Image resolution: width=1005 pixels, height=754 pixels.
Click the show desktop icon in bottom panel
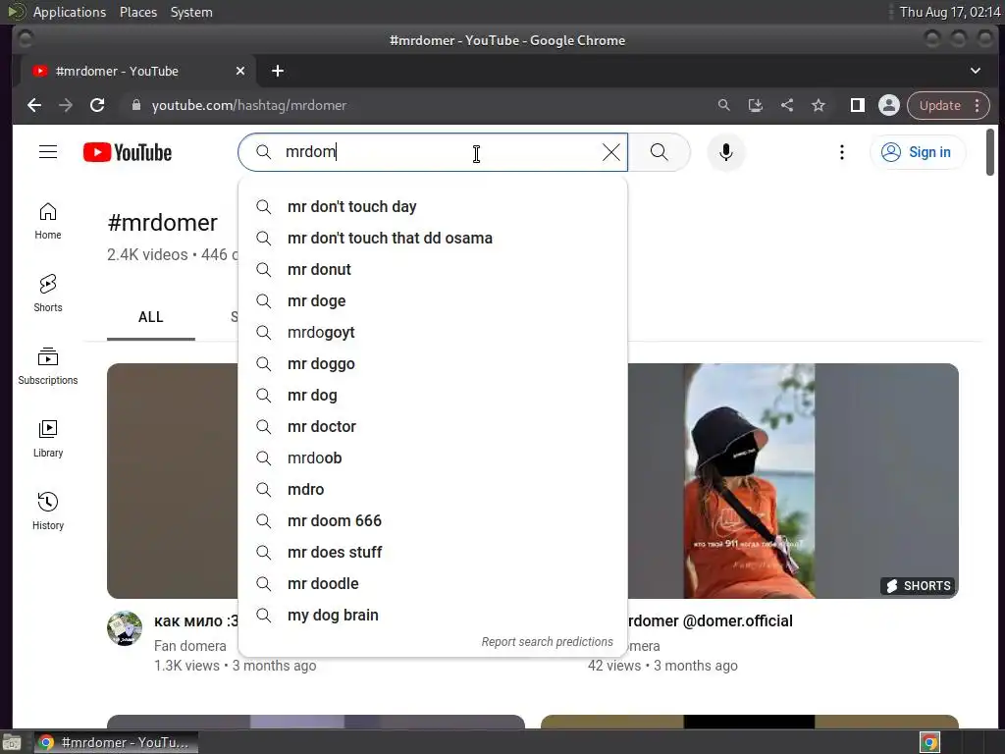click(12, 742)
